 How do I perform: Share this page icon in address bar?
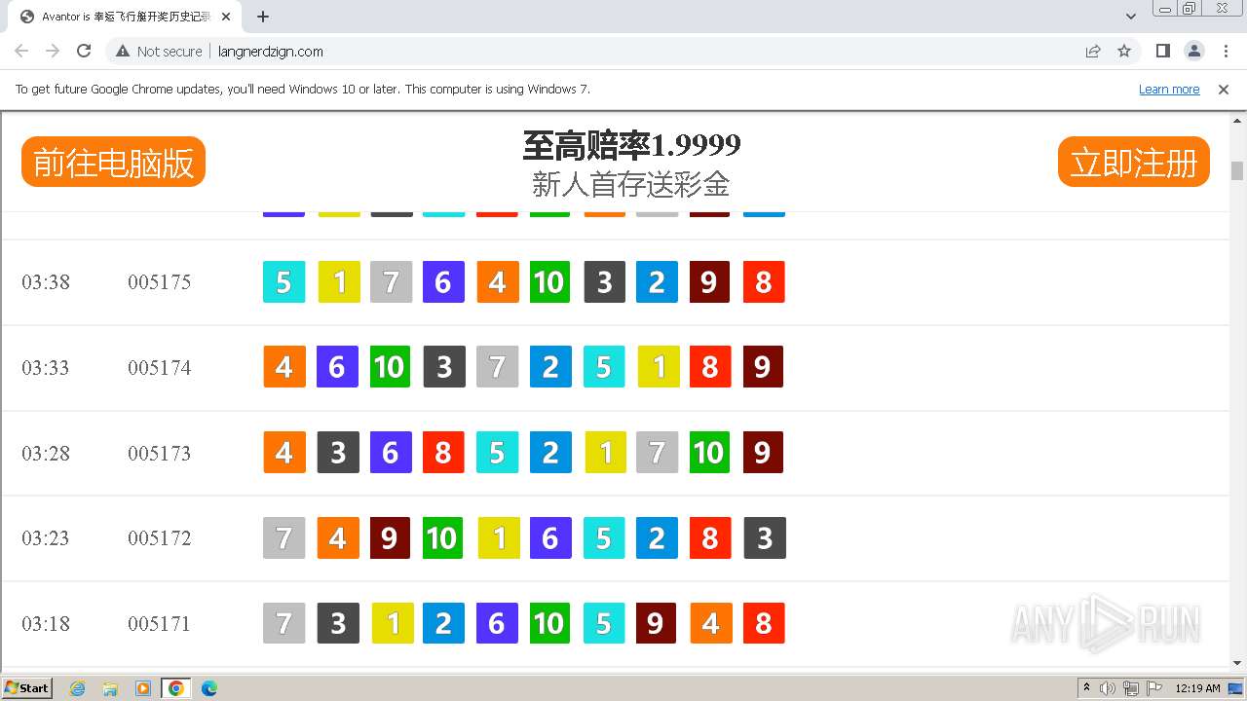pos(1093,51)
